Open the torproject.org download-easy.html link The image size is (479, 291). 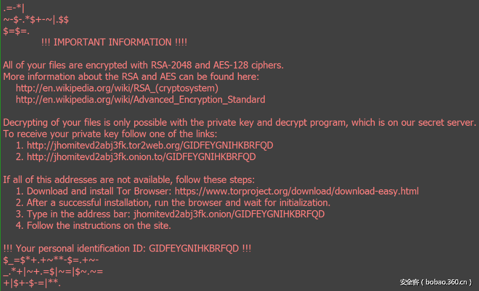[296, 191]
